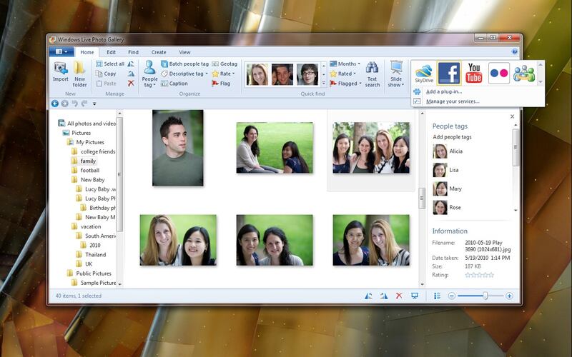Open SkyDrive sharing option
This screenshot has width=572, height=357.
pos(424,73)
